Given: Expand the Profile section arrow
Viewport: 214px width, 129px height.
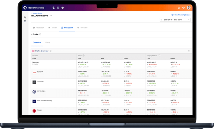Looking at the screenshot, I should point(31,34).
